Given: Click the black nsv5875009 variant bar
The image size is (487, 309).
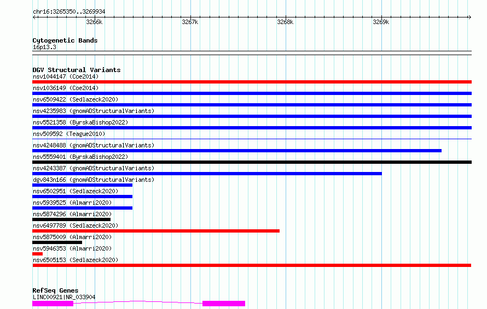Looking at the screenshot, I should (x=57, y=242).
